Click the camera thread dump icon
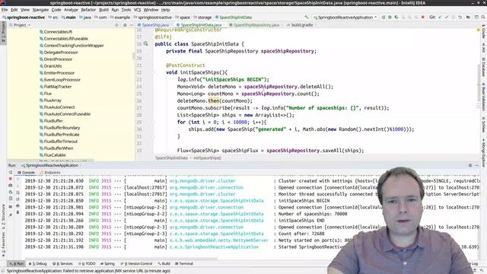 coord(10,186)
